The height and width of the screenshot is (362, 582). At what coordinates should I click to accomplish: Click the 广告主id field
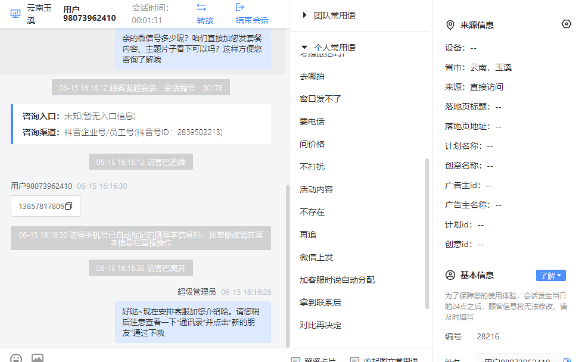[x=468, y=185]
